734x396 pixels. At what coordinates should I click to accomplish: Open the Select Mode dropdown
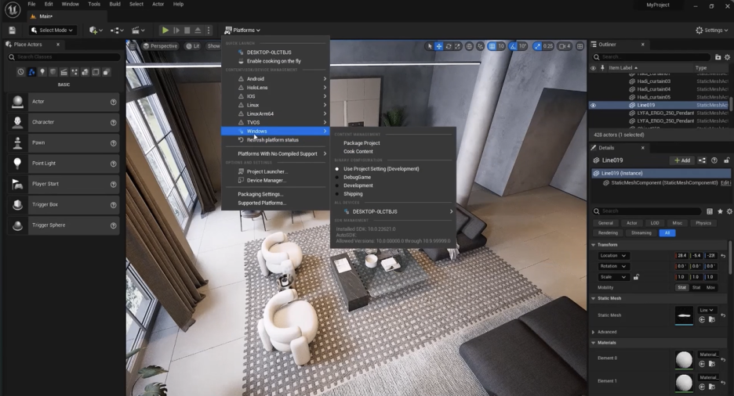pyautogui.click(x=52, y=31)
